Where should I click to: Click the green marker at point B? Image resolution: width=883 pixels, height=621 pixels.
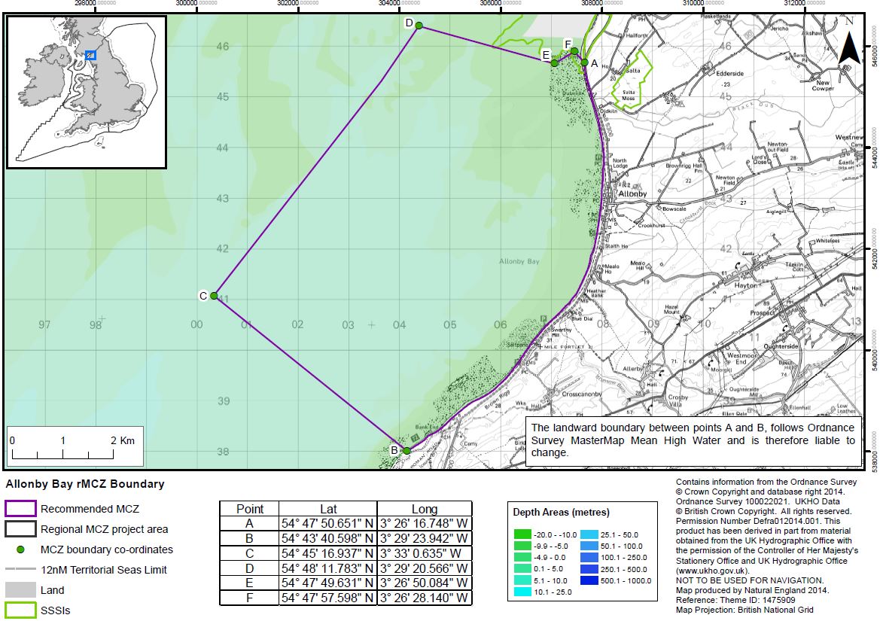coord(406,451)
